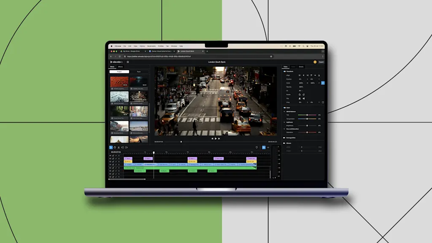Click the Export button
432x243 pixels.
[321, 62]
